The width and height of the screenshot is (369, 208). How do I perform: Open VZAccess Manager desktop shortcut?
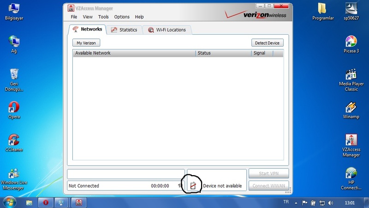tap(351, 140)
